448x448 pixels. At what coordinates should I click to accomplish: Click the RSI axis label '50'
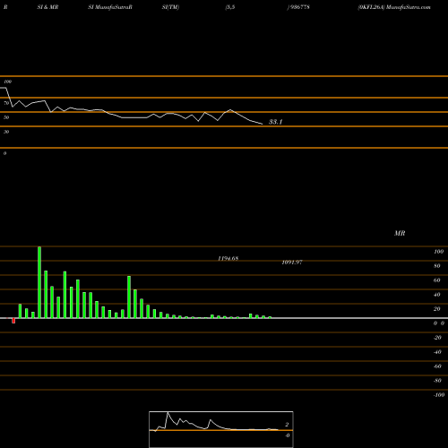tap(6, 117)
